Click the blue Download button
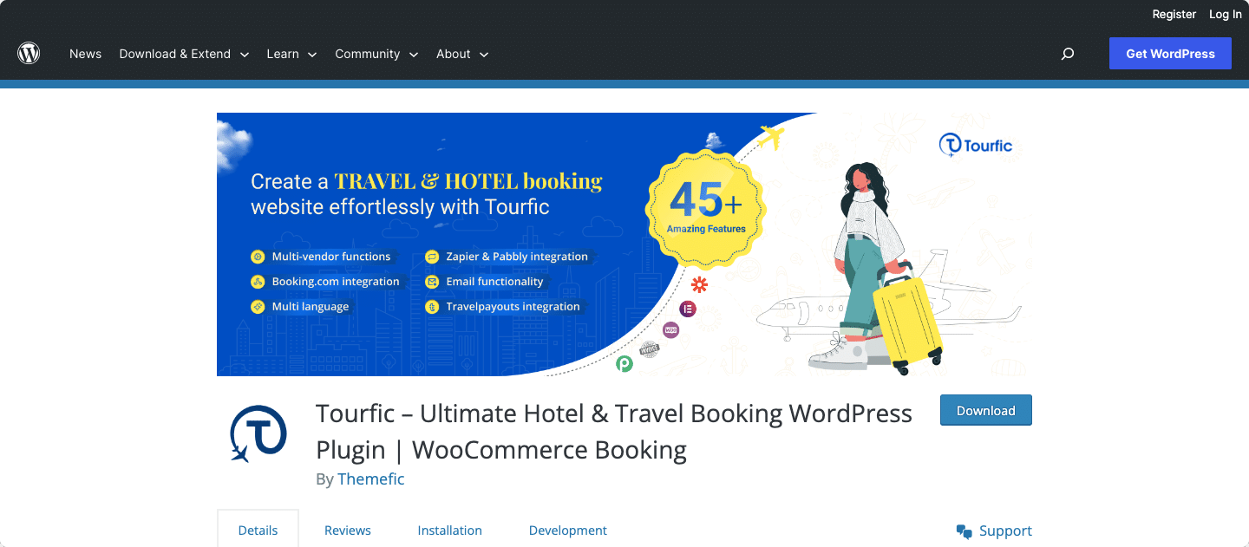 [x=986, y=411]
